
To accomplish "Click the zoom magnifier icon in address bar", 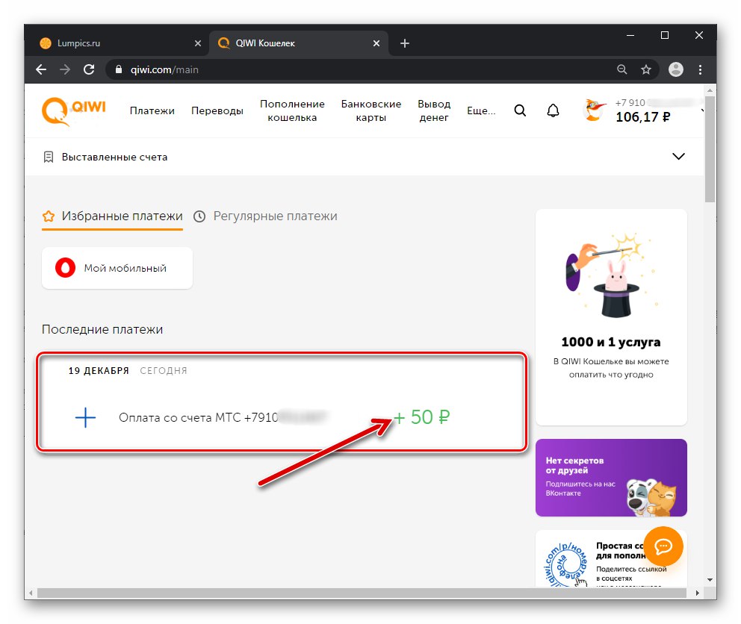I will tap(622, 69).
